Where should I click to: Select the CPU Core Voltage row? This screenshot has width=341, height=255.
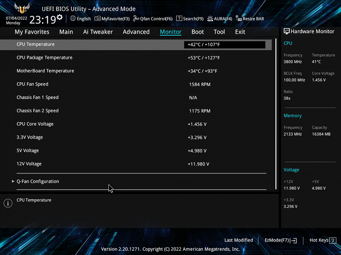pyautogui.click(x=136, y=124)
